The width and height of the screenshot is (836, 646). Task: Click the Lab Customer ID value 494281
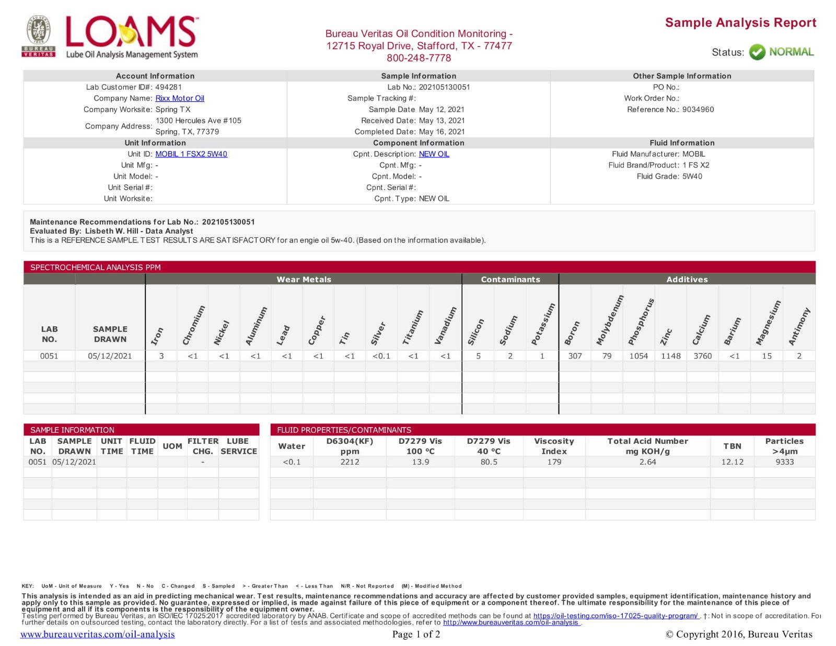coord(168,87)
